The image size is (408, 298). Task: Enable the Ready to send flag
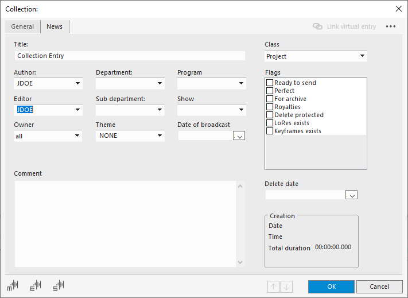point(270,83)
